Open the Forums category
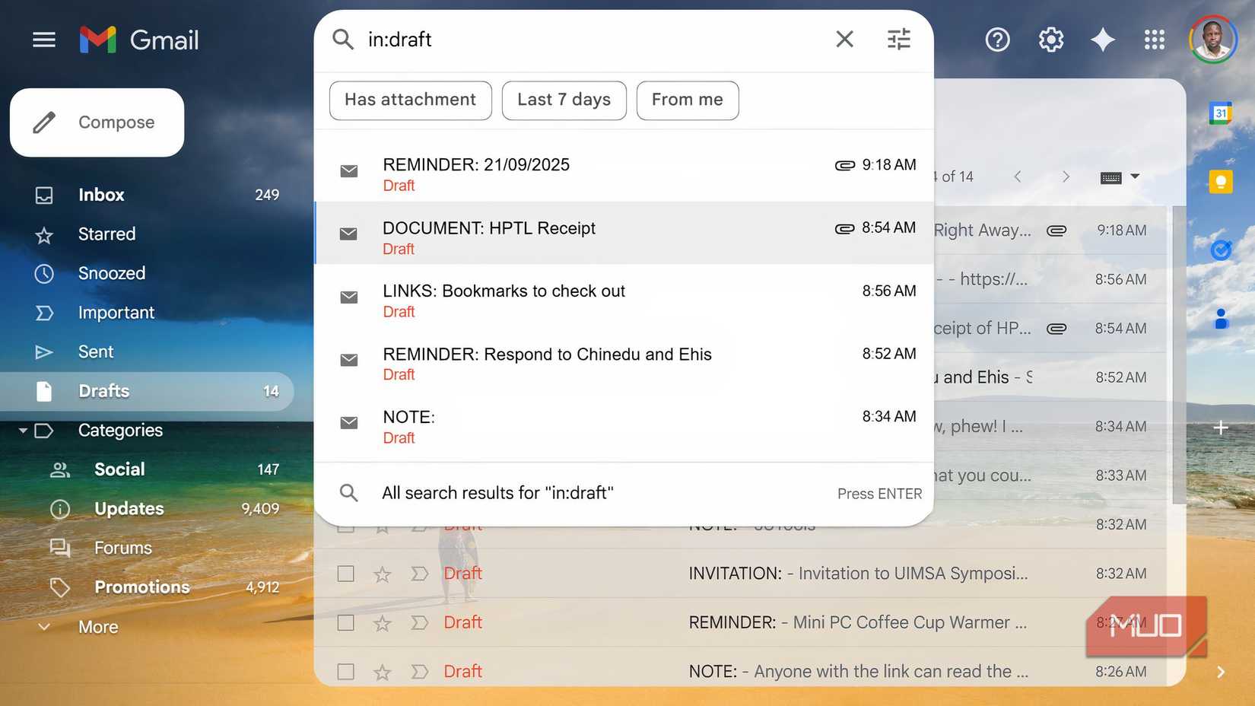This screenshot has height=706, width=1255. click(x=147, y=548)
